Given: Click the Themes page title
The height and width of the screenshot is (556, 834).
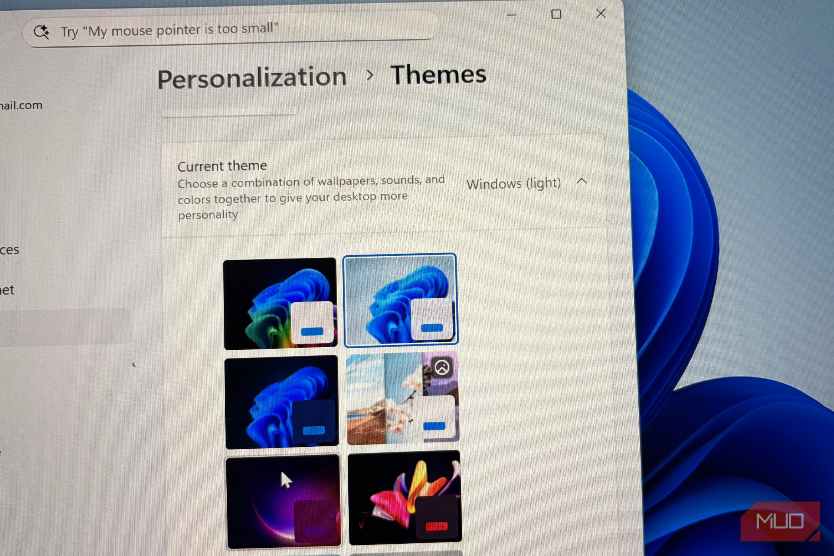Looking at the screenshot, I should [x=438, y=75].
